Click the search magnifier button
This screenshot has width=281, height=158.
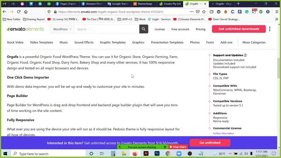pos(144,29)
